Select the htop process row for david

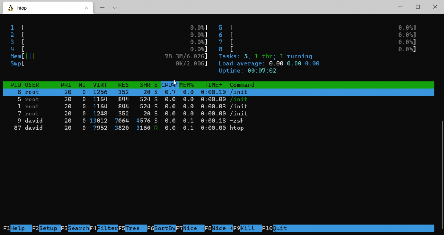pos(111,128)
